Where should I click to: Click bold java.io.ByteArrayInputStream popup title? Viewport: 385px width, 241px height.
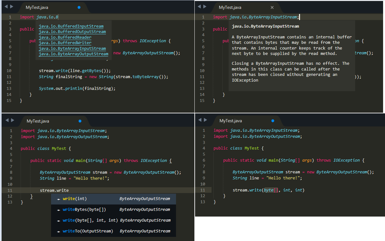coord(265,26)
